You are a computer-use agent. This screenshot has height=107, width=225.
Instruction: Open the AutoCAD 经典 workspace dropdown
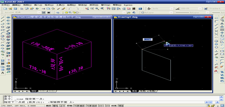(x=39, y=13)
